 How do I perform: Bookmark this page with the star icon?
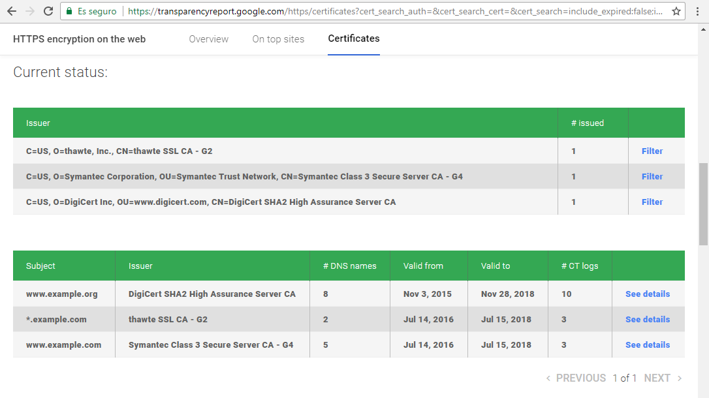click(x=676, y=11)
